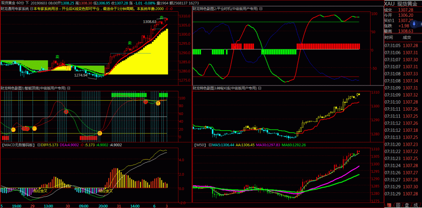Collapse the MACD无敌筹码板 indicator box
This screenshot has height=208, width=422.
pos(39,145)
